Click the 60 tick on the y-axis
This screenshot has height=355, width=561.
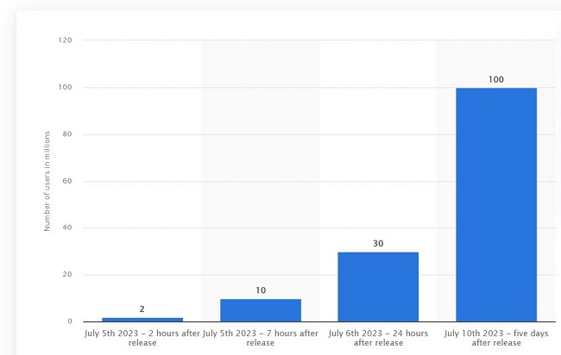pos(67,181)
